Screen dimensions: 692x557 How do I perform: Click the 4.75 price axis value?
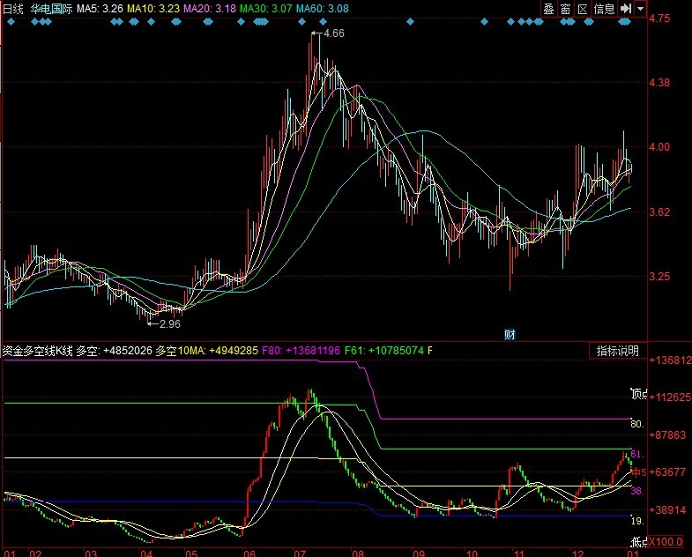pos(659,19)
